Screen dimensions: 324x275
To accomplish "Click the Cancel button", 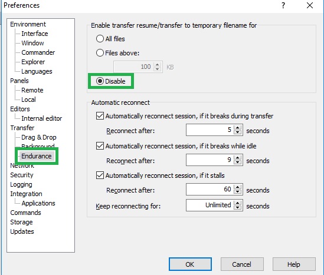I will [242, 264].
